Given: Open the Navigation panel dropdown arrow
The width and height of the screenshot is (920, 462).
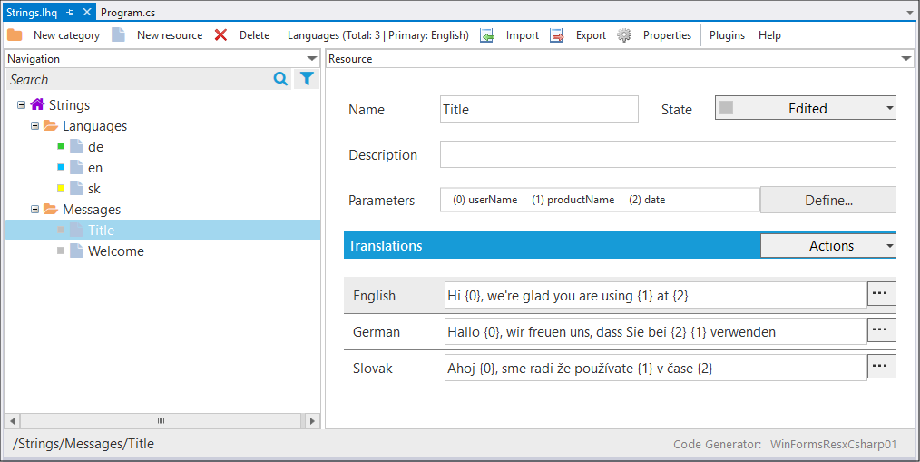Looking at the screenshot, I should pos(312,59).
